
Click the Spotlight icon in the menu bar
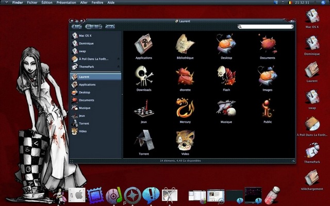click(x=323, y=3)
